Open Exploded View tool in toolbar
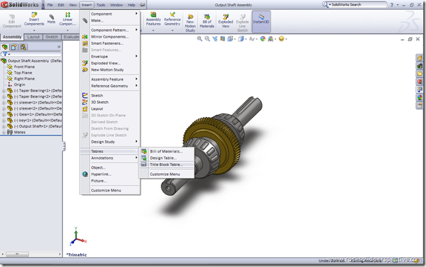This screenshot has height=267, width=426. pos(226,21)
